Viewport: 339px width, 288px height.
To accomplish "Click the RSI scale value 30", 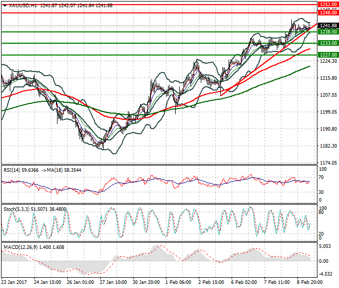I will [x=321, y=192].
